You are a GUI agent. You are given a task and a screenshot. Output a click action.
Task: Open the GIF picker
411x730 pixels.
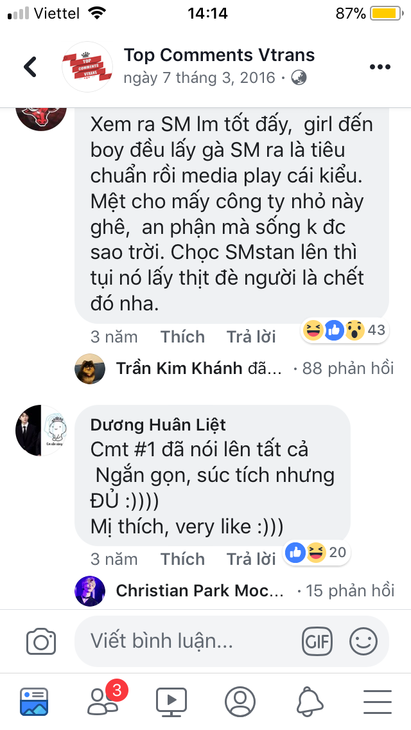[x=317, y=641]
